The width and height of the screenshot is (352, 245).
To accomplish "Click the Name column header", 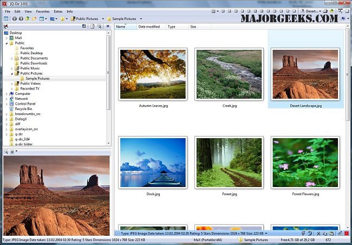I will pyautogui.click(x=121, y=26).
